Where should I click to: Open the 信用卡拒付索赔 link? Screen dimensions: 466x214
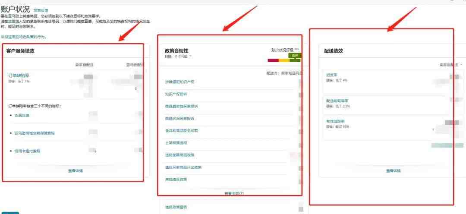(27, 151)
